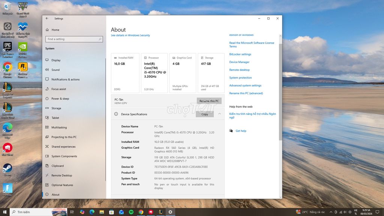384x216 pixels.
Task: Copy the device specifications
Action: (204, 114)
